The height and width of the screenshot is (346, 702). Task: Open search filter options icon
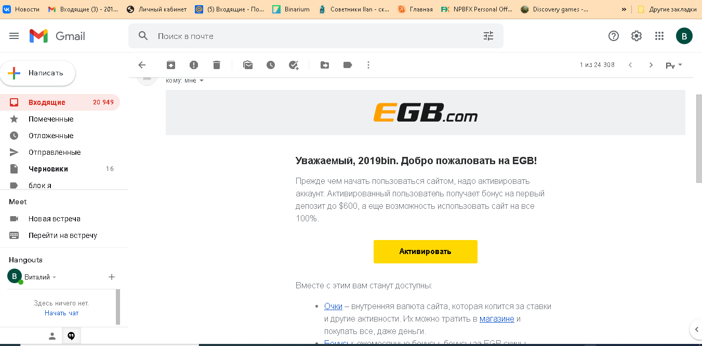pos(488,36)
